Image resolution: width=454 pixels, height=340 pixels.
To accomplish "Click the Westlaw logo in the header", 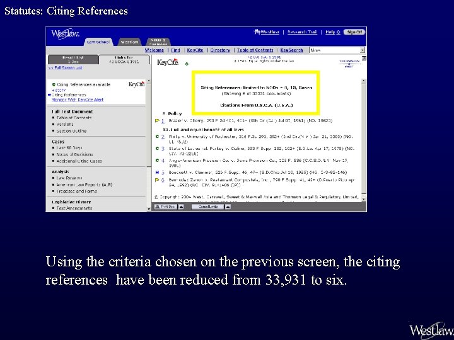I will pos(65,34).
